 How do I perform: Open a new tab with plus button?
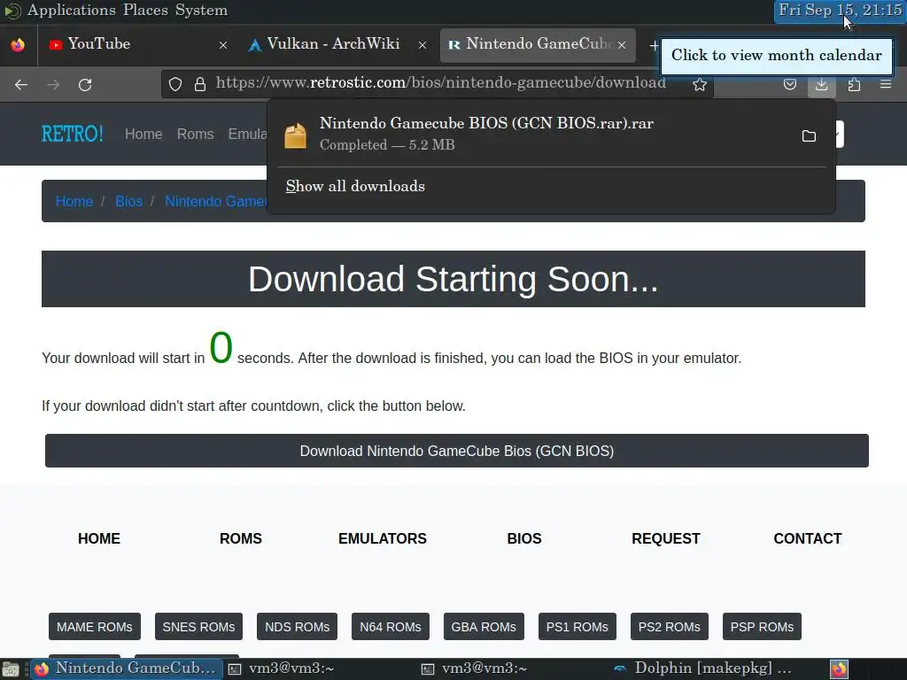[654, 45]
